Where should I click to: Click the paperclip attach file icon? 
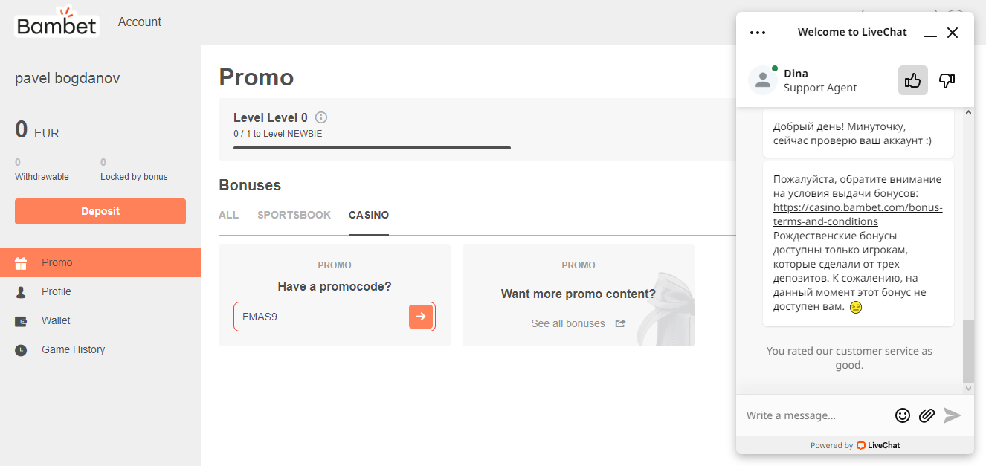coord(927,415)
